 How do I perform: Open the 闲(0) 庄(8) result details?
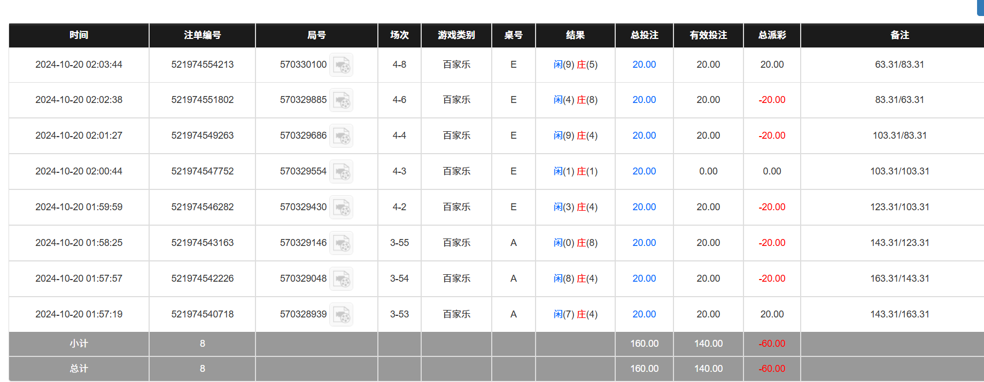tap(575, 243)
